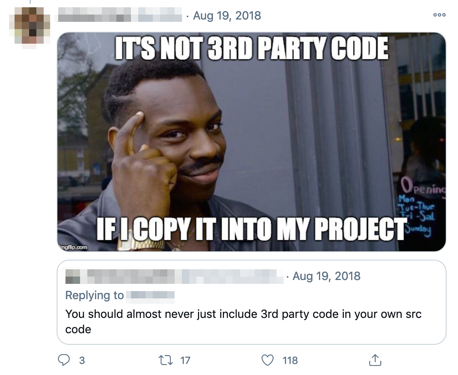This screenshot has width=458, height=375.
Task: Click the reply speech bubble icon
Action: coord(64,360)
